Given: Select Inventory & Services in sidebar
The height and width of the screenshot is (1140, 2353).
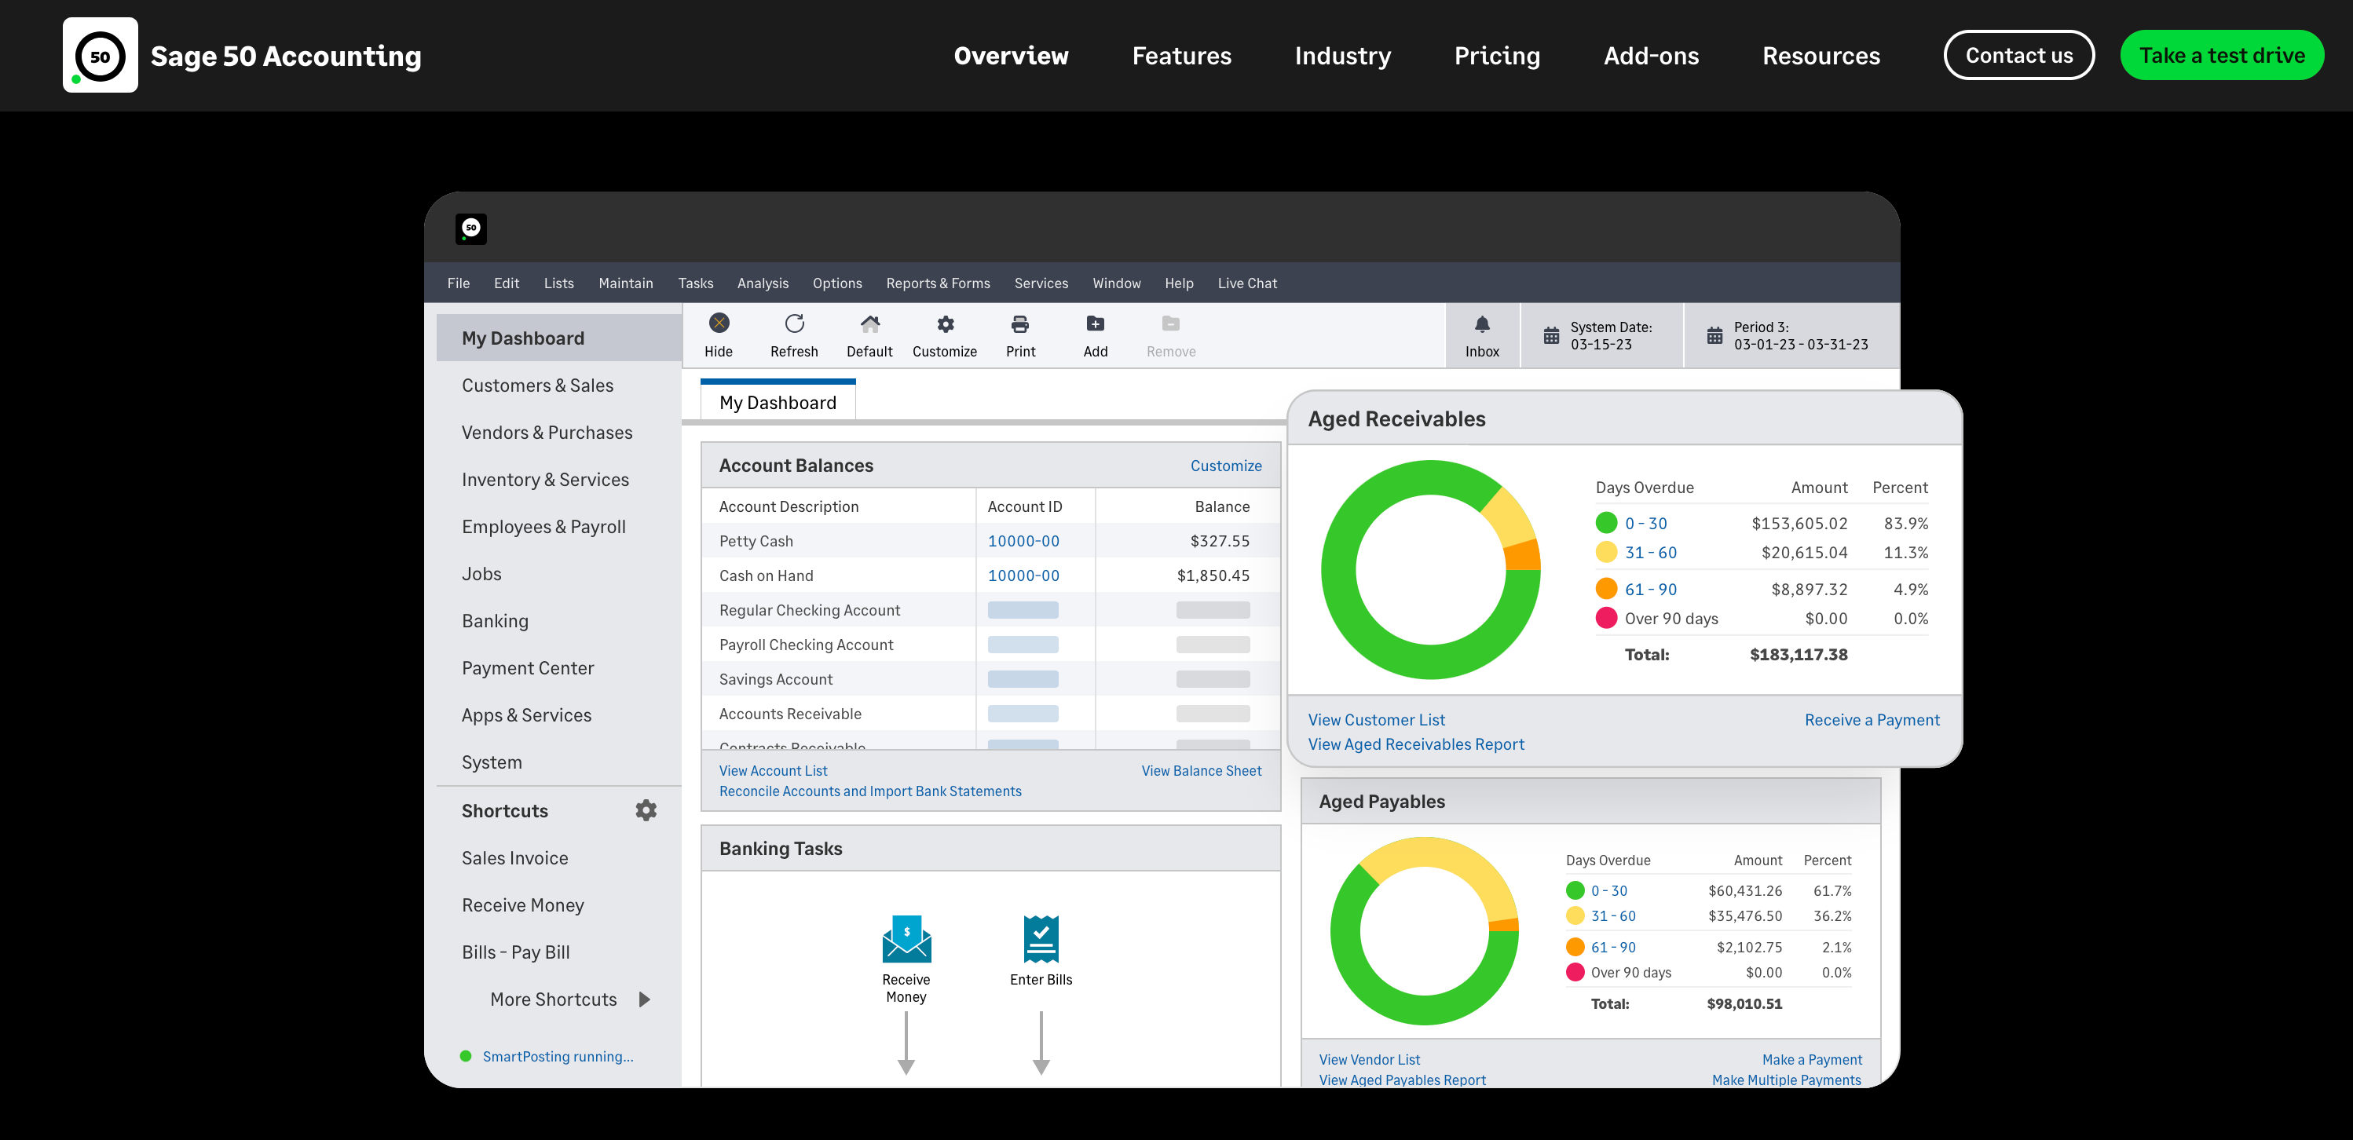Looking at the screenshot, I should tap(544, 480).
